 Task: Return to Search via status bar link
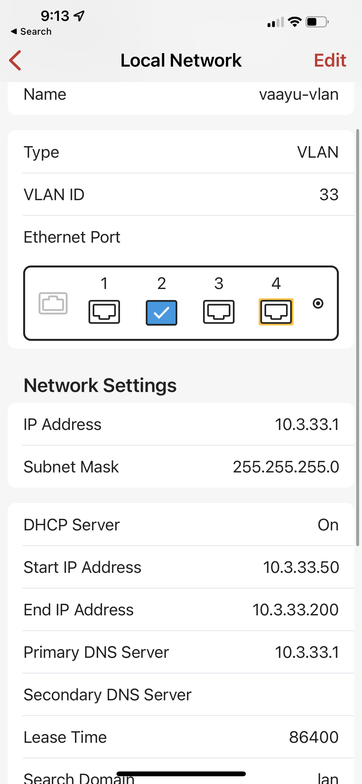tap(31, 32)
